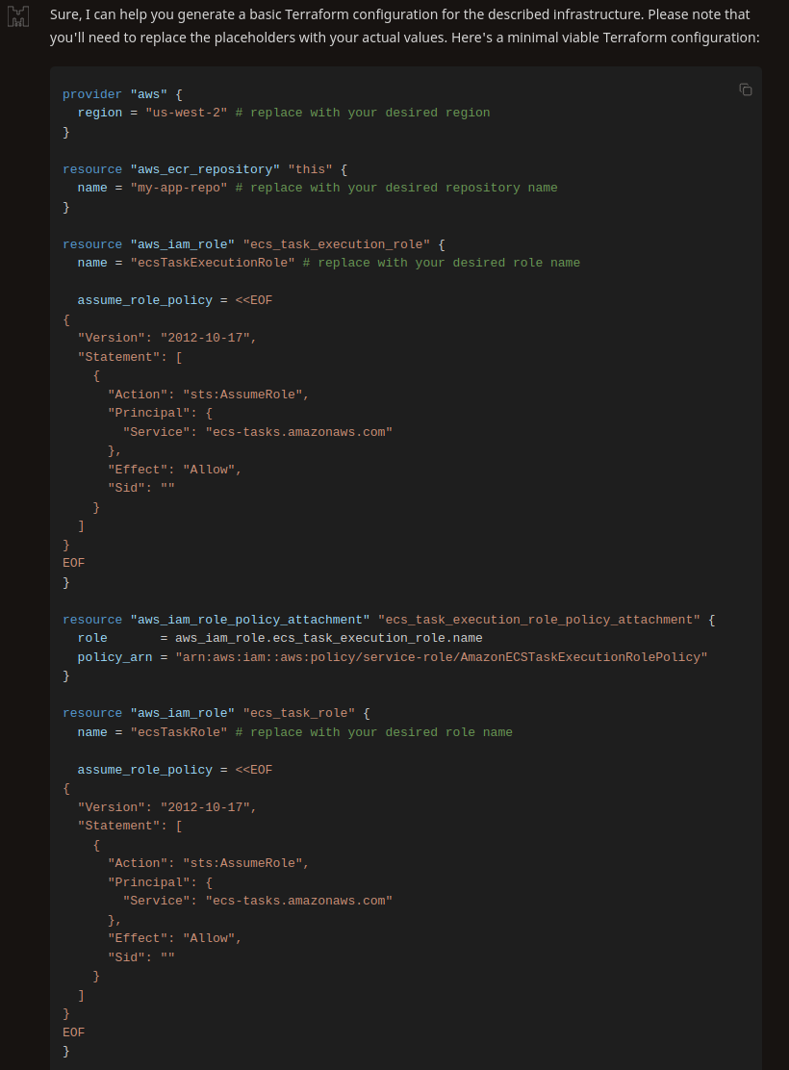
Task: Click the AmazonECSTaskExecutionRolePolicy ARN string
Action: click(x=441, y=657)
